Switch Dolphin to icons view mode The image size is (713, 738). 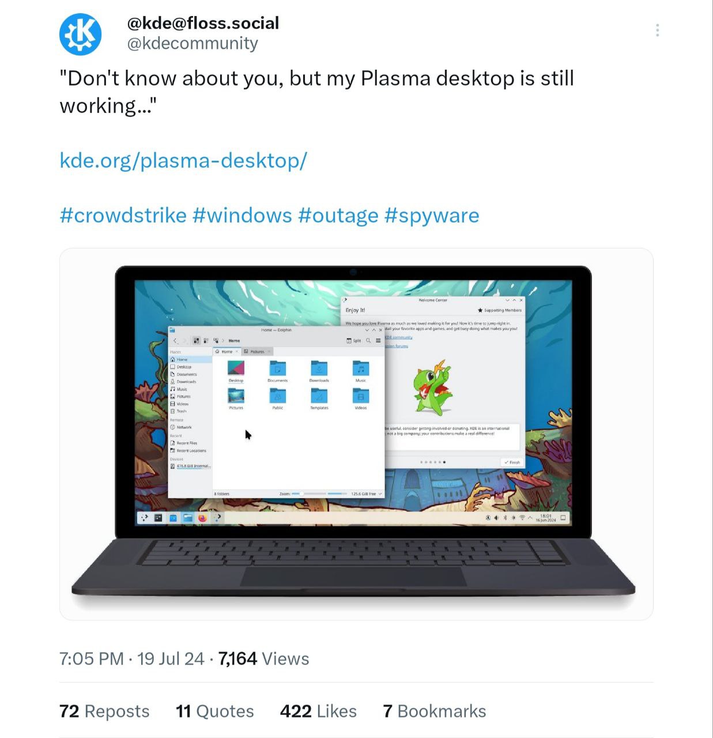tap(197, 341)
